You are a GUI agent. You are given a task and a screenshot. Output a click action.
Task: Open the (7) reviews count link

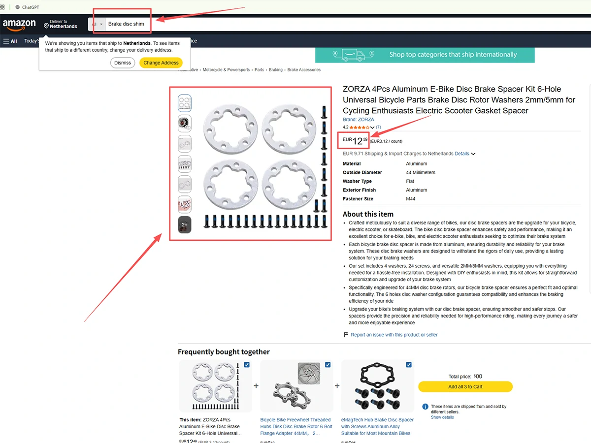coord(378,127)
